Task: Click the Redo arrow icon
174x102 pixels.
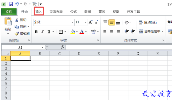Action: [x=26, y=4]
